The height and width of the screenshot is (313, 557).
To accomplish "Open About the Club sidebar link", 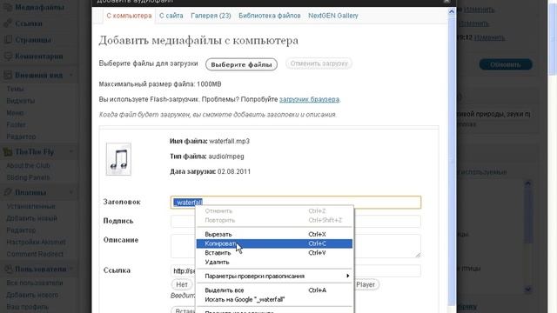I will (28, 166).
